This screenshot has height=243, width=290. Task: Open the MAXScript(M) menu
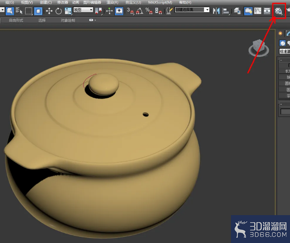point(160,2)
